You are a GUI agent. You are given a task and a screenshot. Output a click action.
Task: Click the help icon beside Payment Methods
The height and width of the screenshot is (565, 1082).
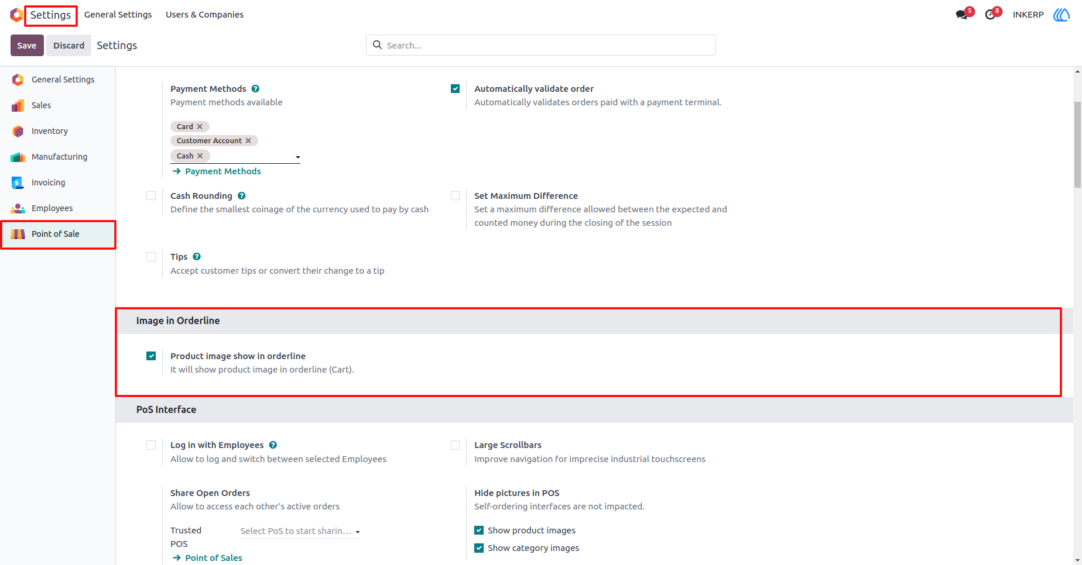coord(255,89)
